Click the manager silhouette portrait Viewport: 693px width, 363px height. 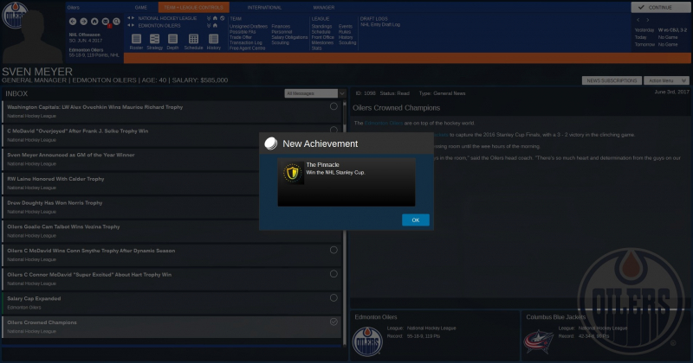(x=33, y=37)
